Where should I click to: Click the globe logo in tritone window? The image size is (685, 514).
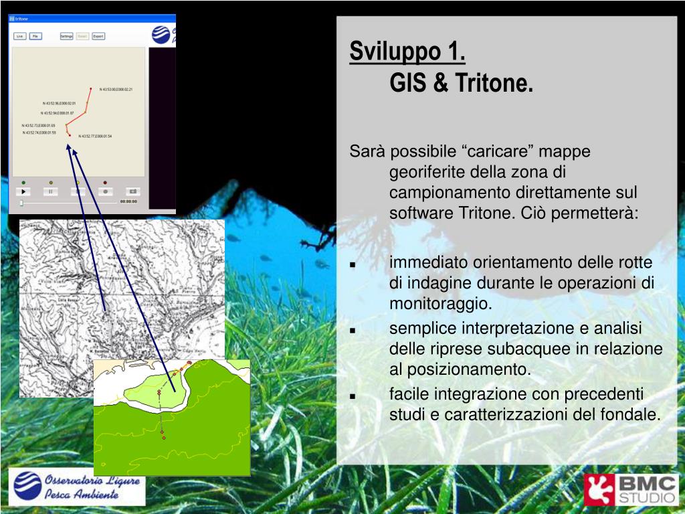click(x=161, y=35)
